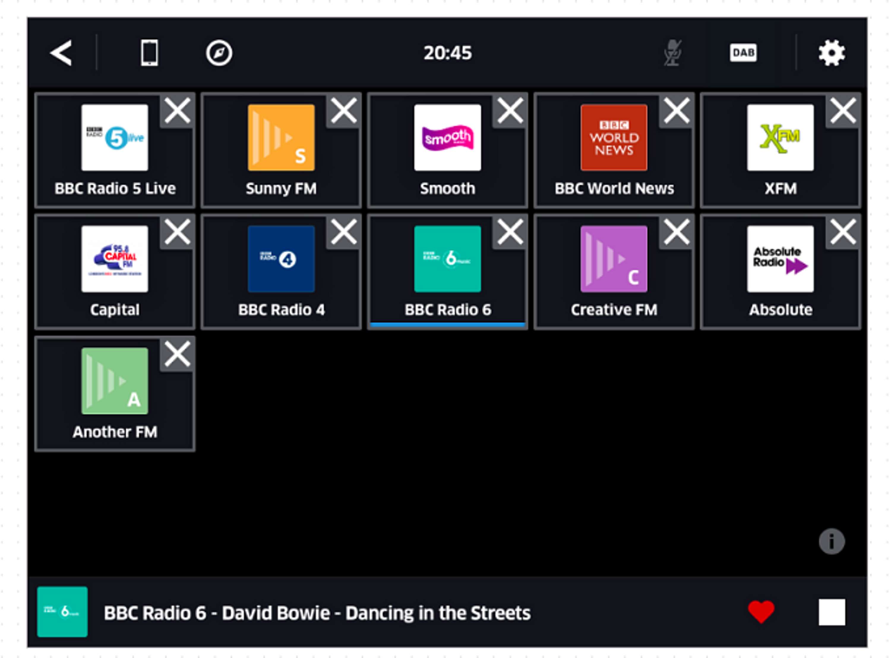
Task: Open station info with the i icon
Action: tap(832, 542)
